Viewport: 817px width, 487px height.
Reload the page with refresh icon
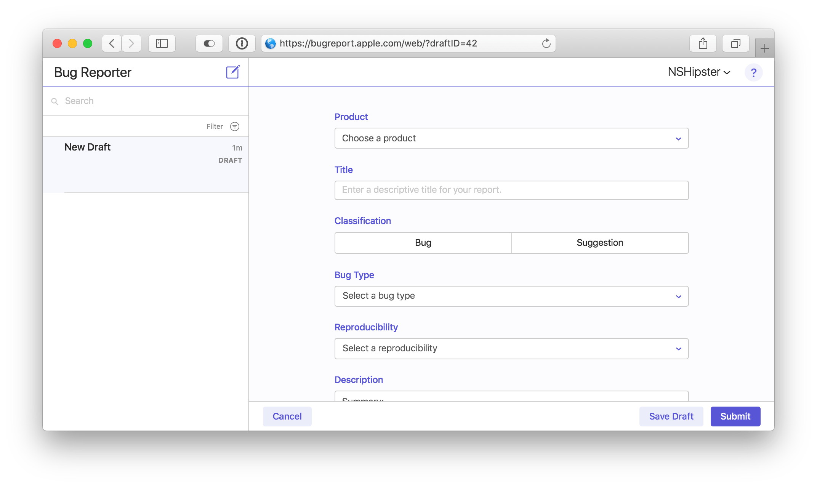pyautogui.click(x=546, y=43)
